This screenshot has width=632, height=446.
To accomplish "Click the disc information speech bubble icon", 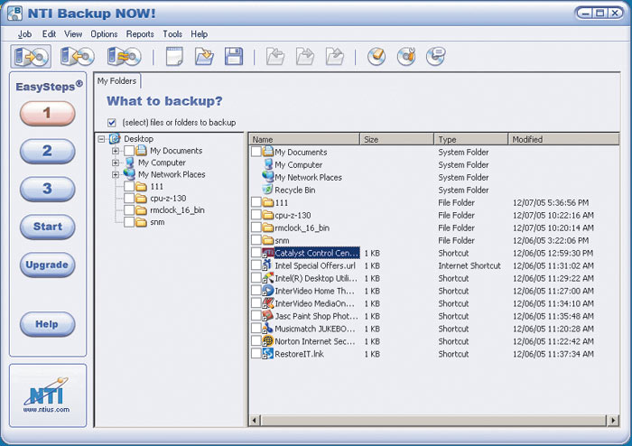I will click(x=436, y=57).
